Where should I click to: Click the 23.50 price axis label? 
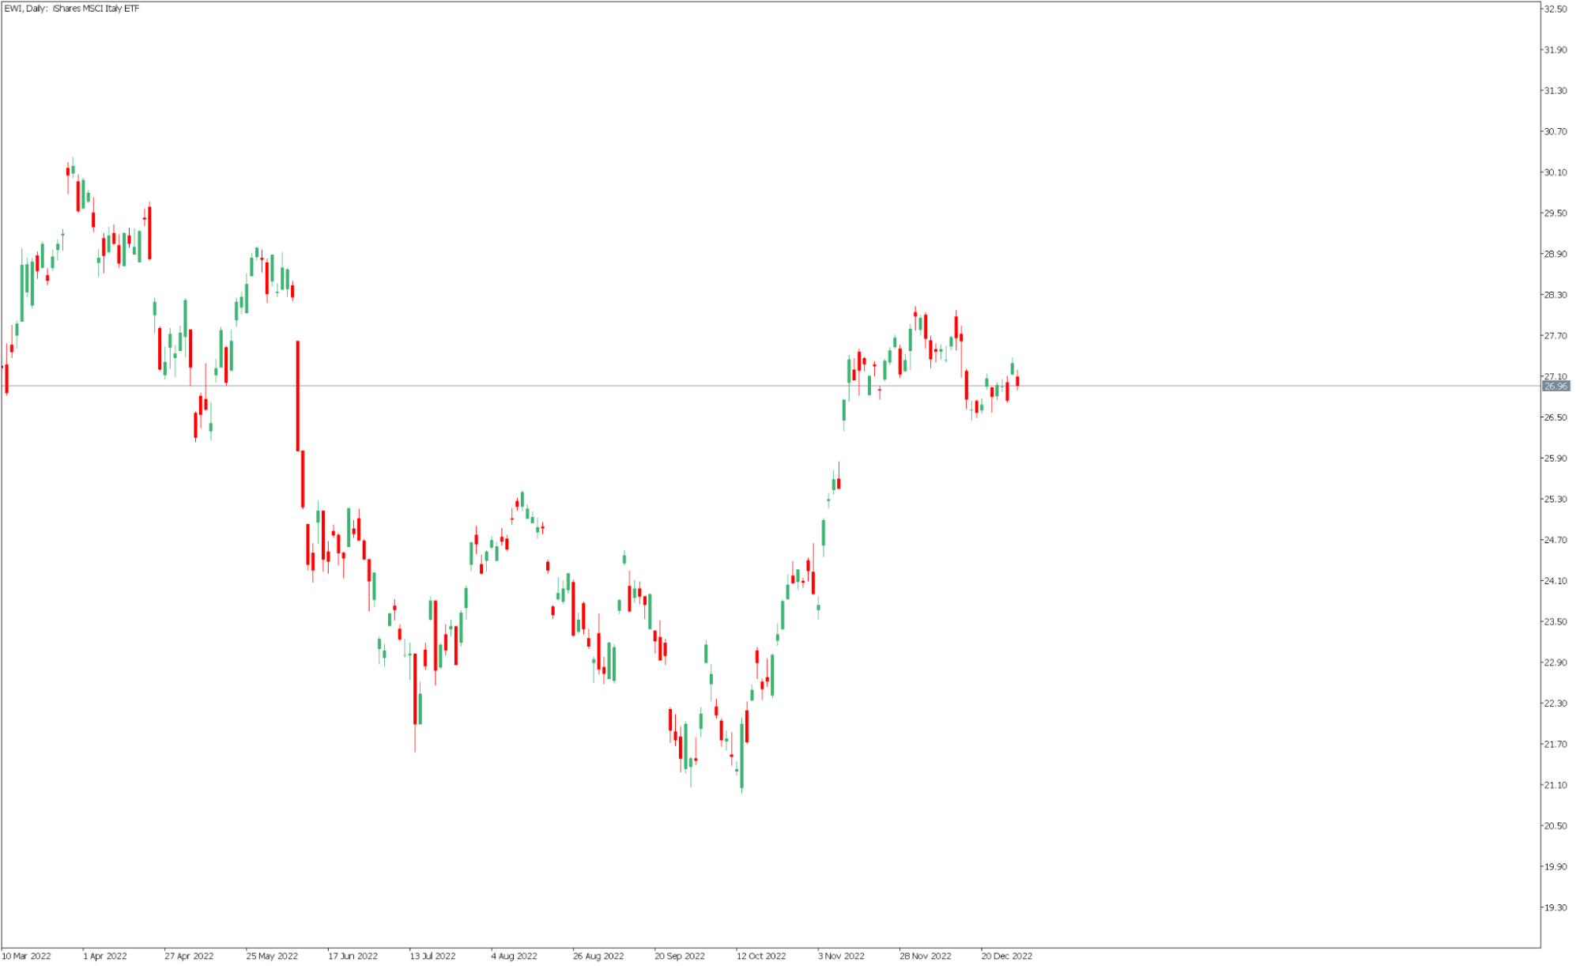(1555, 622)
